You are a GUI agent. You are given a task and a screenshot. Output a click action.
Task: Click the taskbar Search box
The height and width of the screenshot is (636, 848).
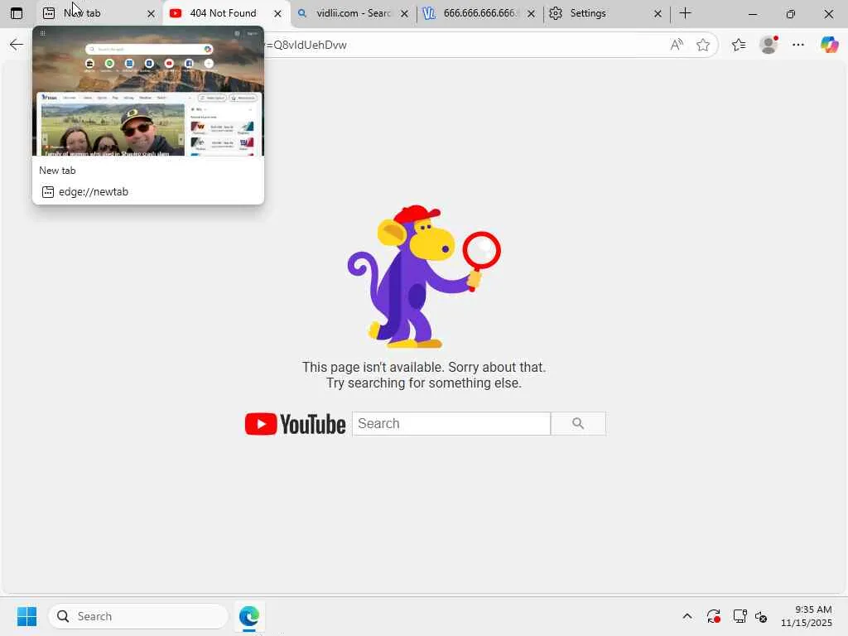[138, 616]
